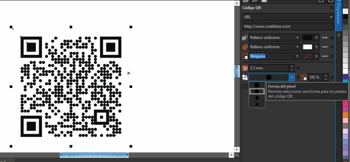The width and height of the screenshot is (350, 162).
Task: Open more options for background fill
Action: pyautogui.click(x=325, y=47)
